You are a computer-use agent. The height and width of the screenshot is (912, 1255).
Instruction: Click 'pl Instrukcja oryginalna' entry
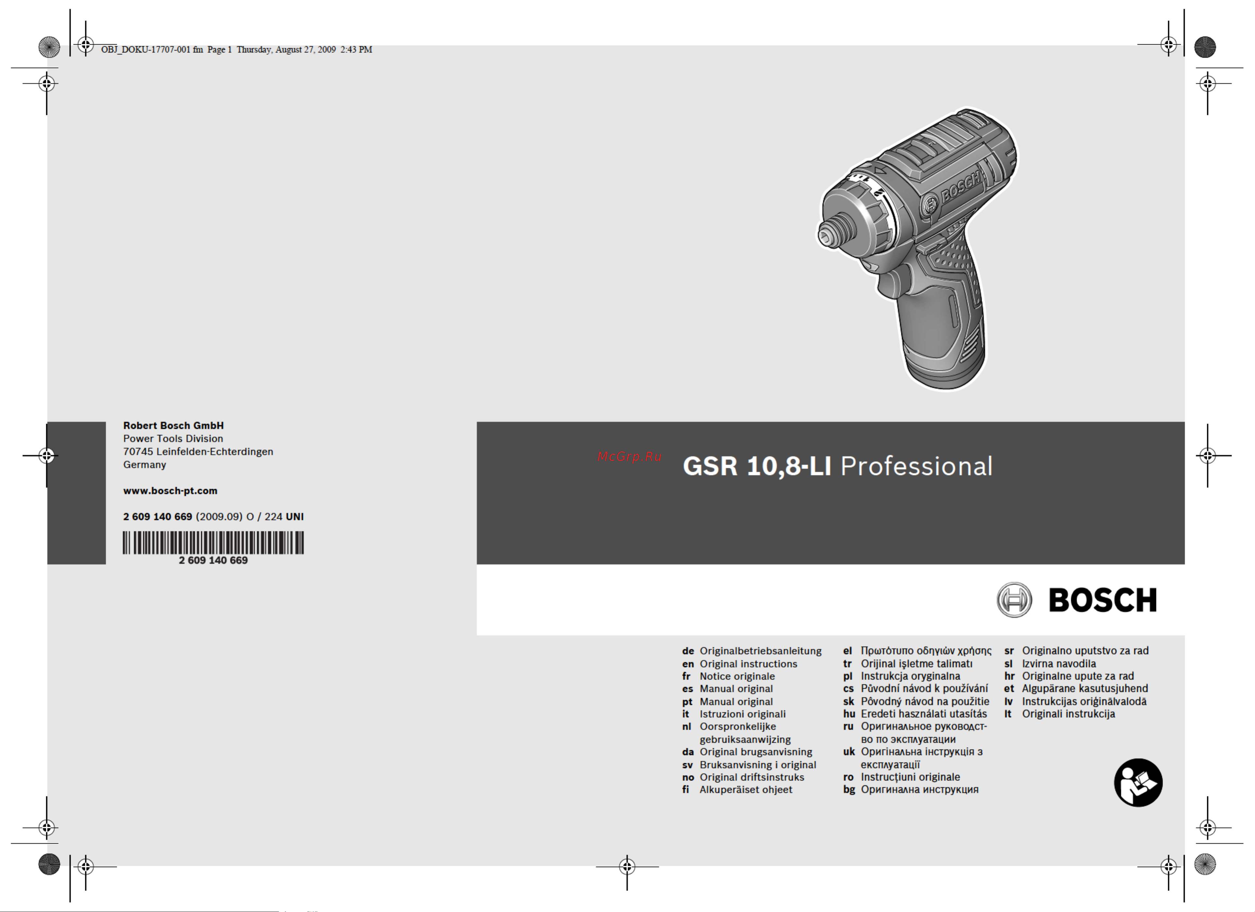tap(901, 676)
